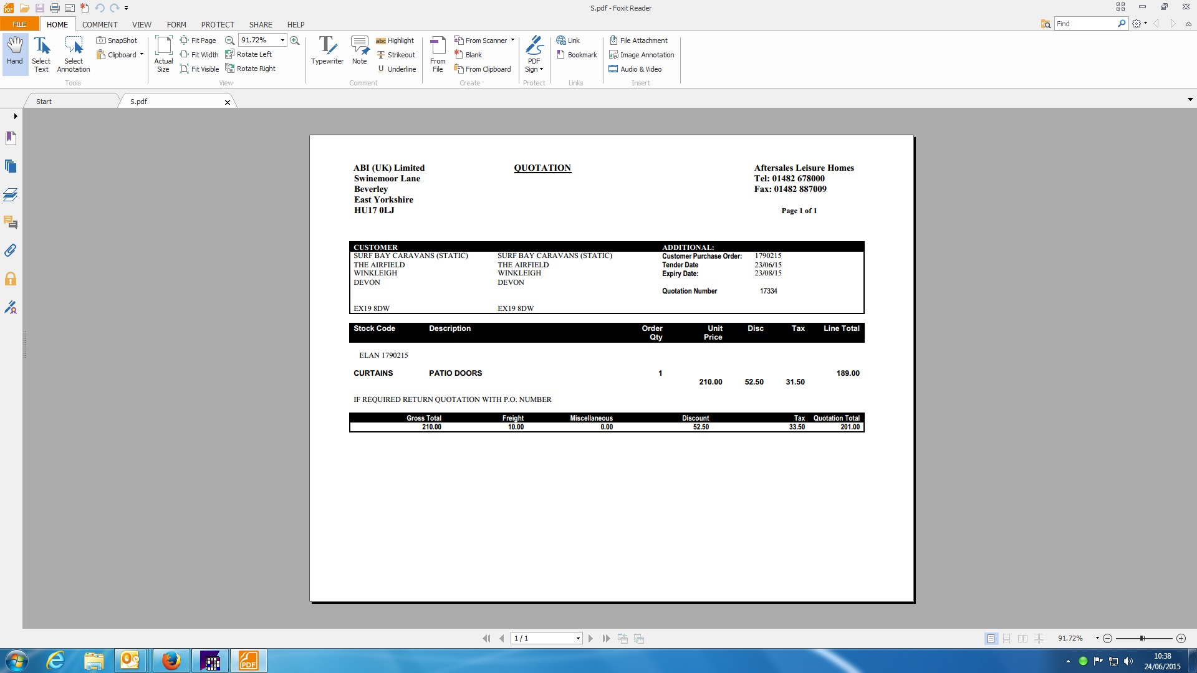Click the Find search field
The image size is (1197, 673).
tap(1085, 24)
